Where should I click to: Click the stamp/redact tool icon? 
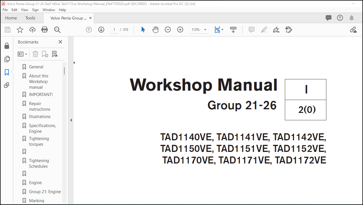[x=289, y=30]
